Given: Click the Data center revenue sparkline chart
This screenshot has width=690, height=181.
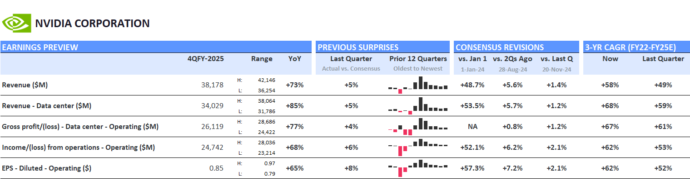Looking at the screenshot, I should click(x=418, y=106).
